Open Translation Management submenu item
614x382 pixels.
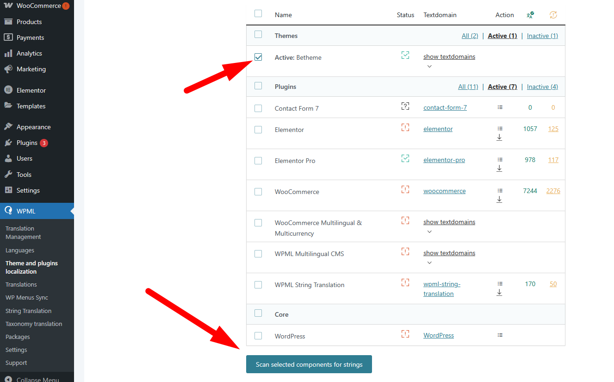23,232
